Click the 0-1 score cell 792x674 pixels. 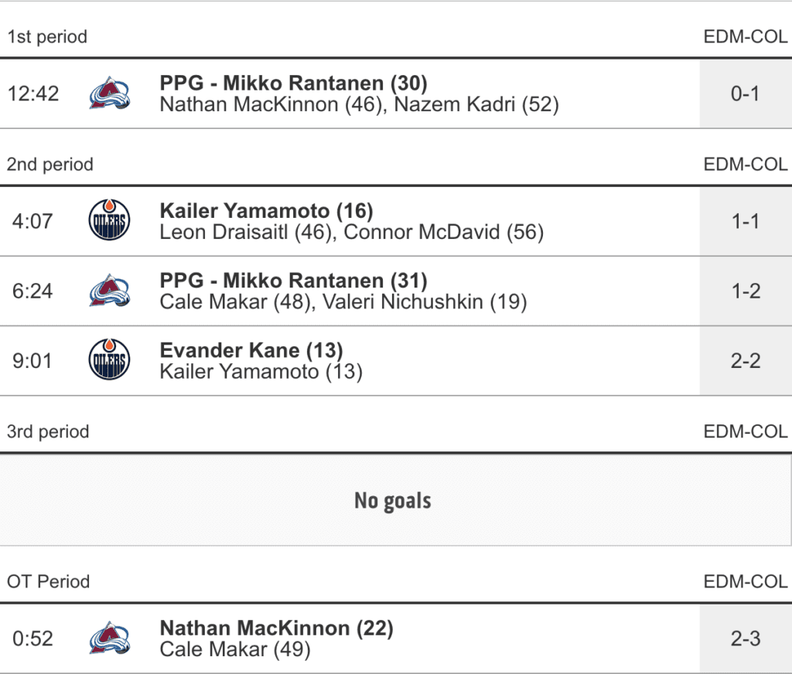coord(745,94)
